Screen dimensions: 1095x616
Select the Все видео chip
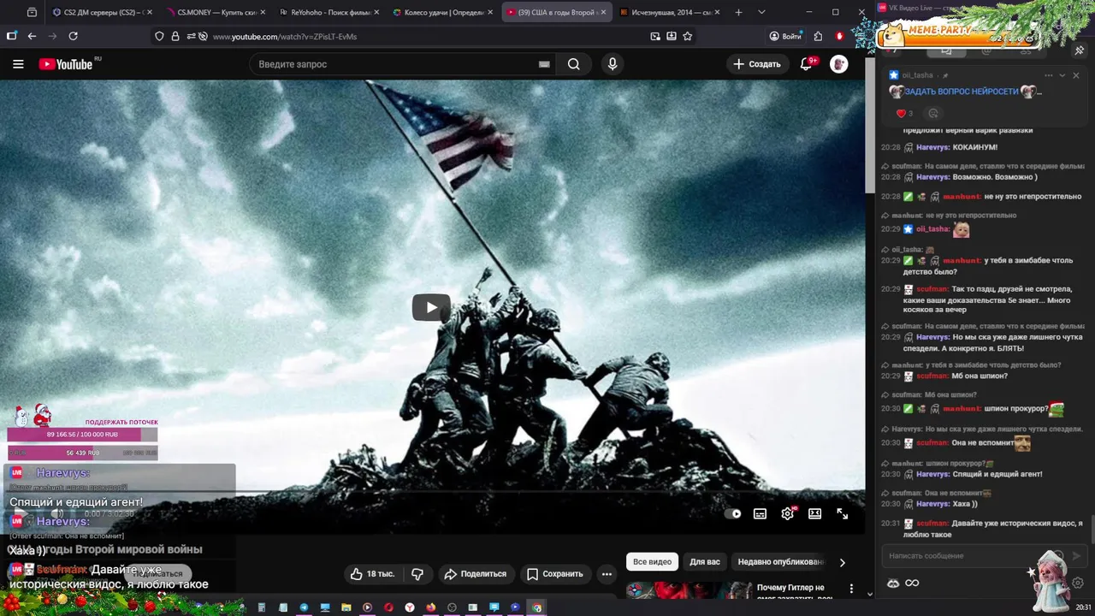[x=653, y=562]
